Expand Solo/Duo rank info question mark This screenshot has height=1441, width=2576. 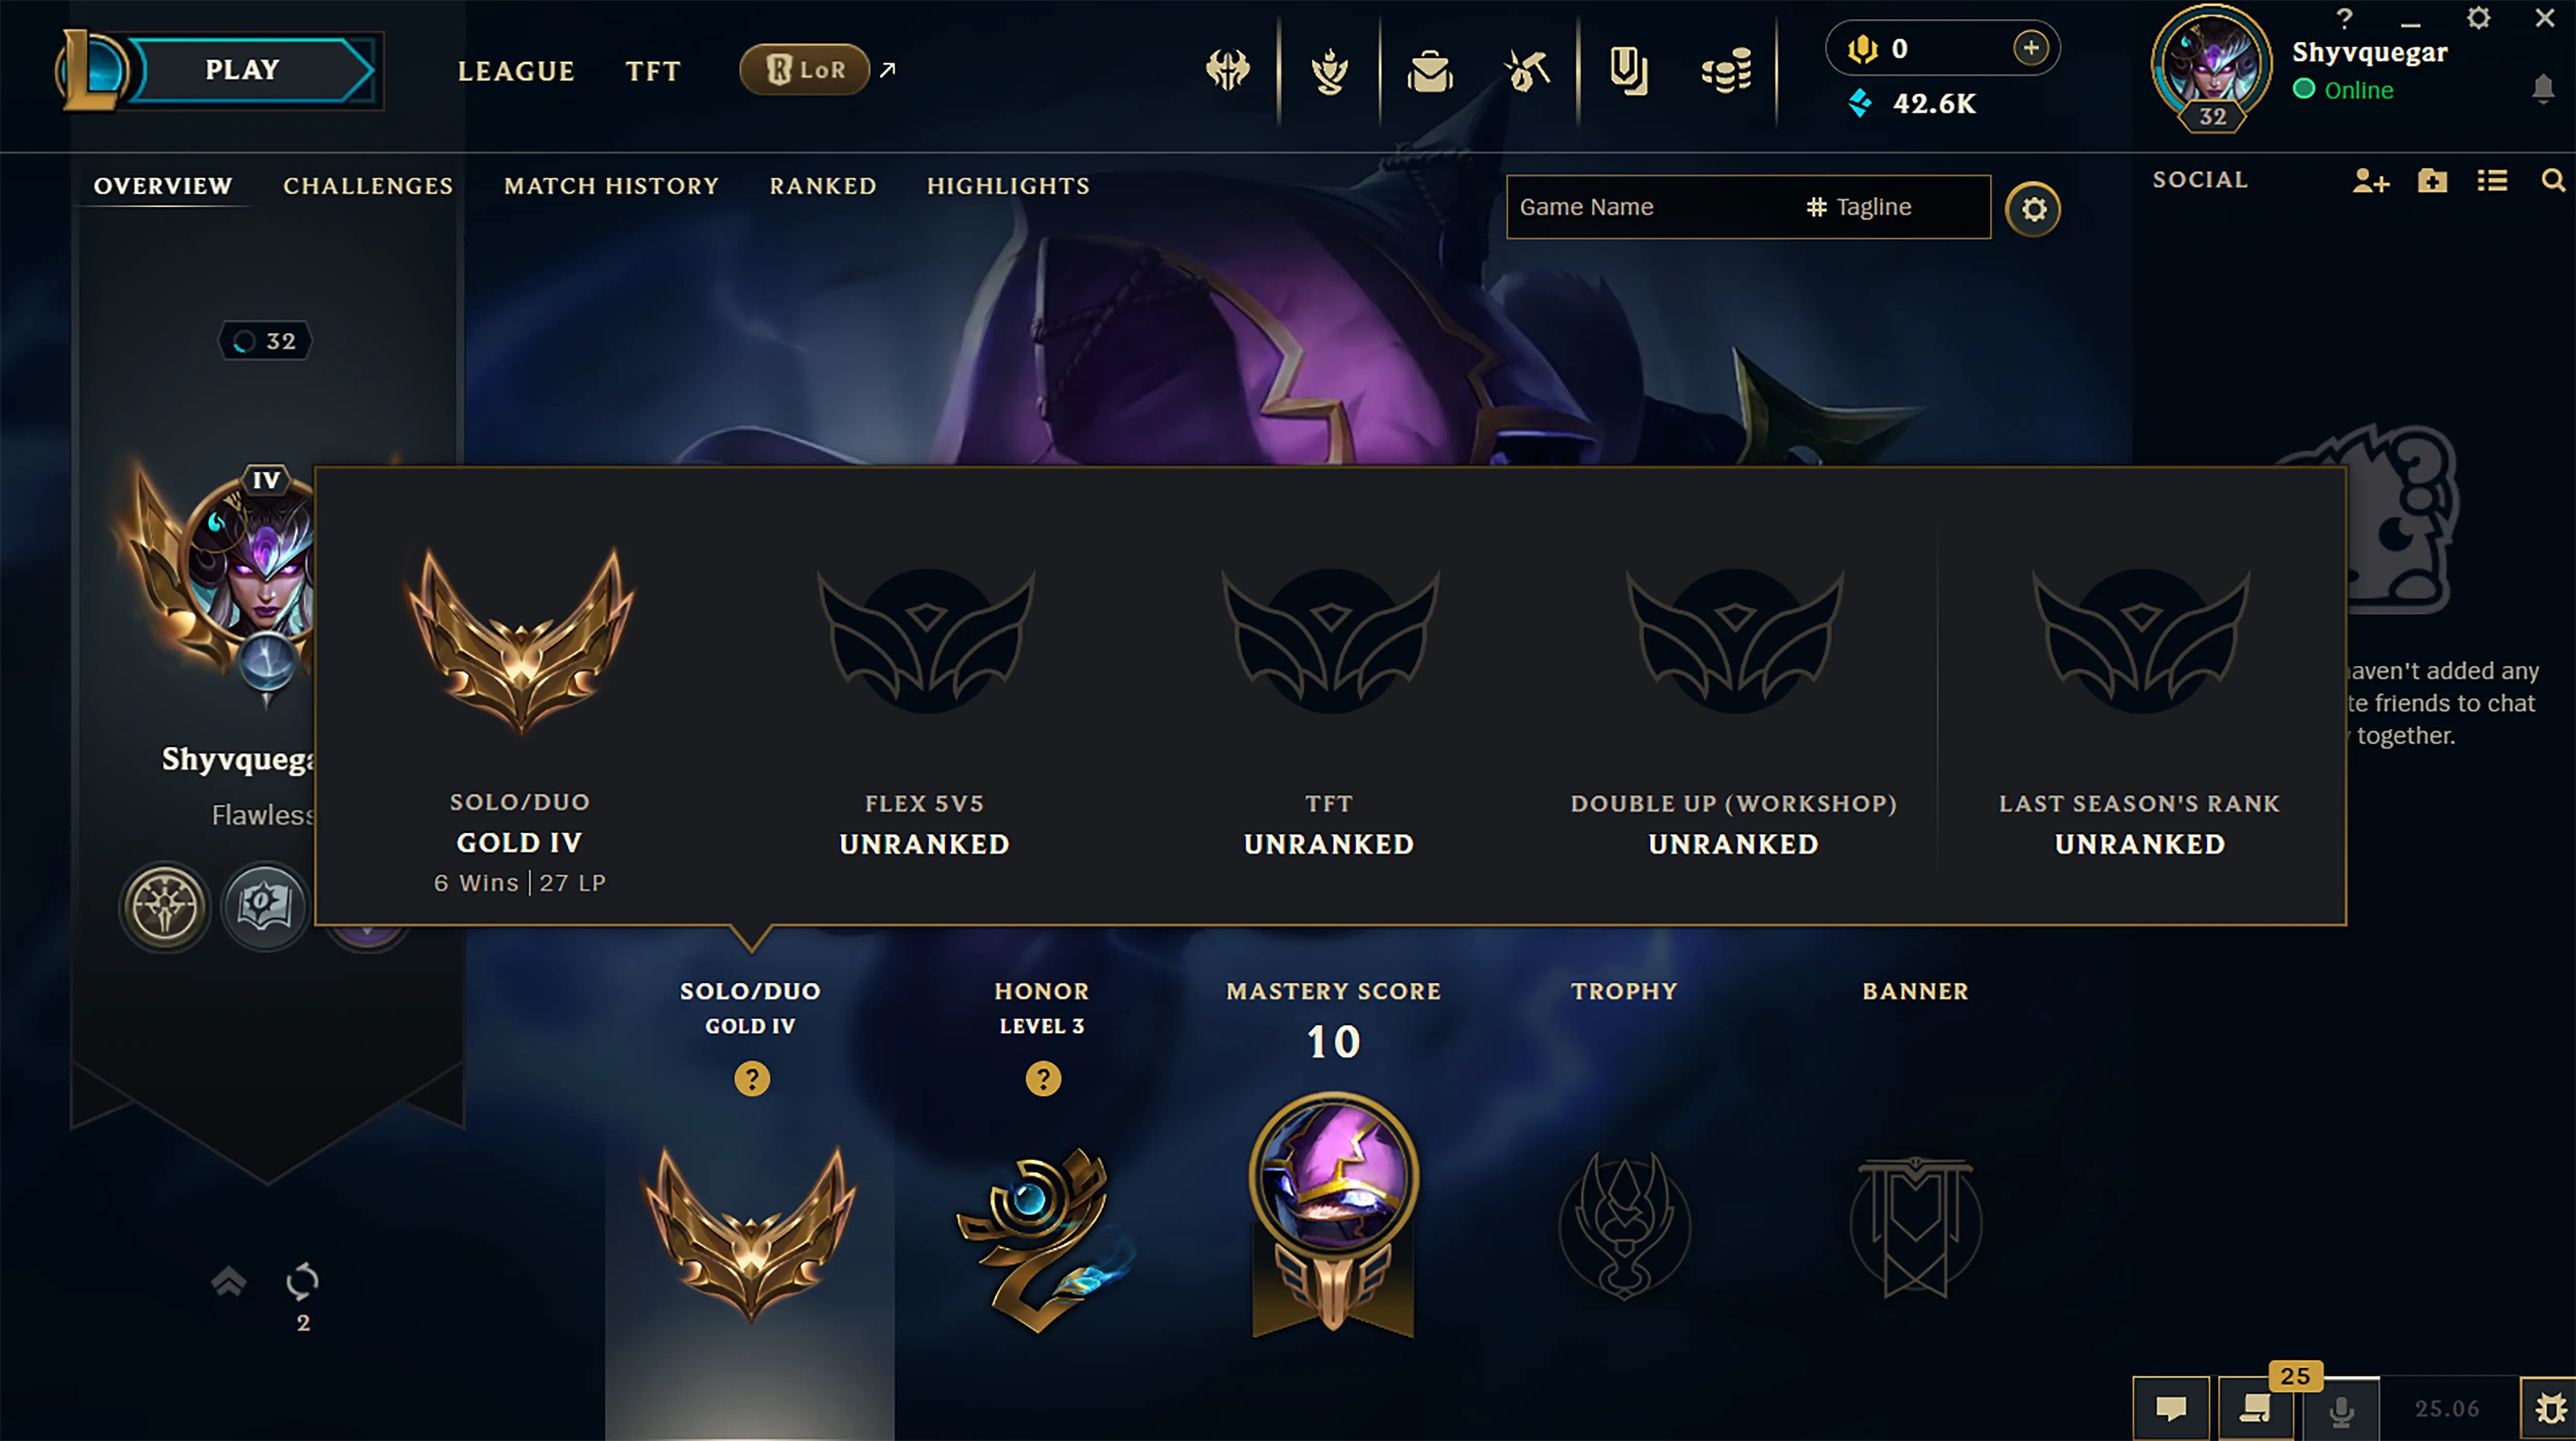752,1079
